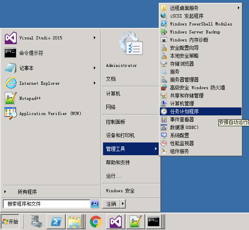Open the Windows PowerShell Modules icon
The width and height of the screenshot is (249, 230).
click(x=164, y=24)
